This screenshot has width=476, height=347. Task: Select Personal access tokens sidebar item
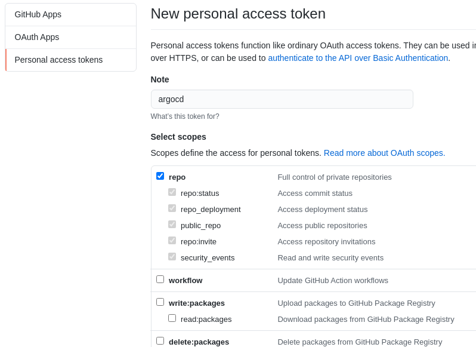71,60
